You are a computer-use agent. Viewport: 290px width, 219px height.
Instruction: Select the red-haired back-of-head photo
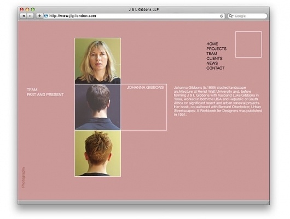click(x=97, y=154)
